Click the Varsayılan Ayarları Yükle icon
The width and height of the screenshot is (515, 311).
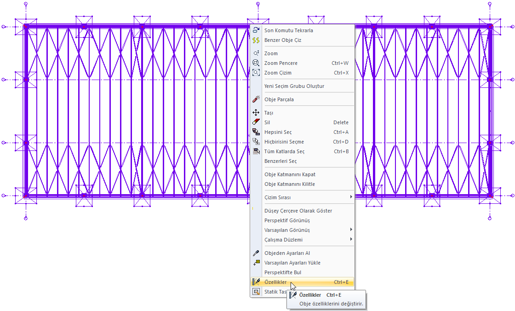click(256, 263)
